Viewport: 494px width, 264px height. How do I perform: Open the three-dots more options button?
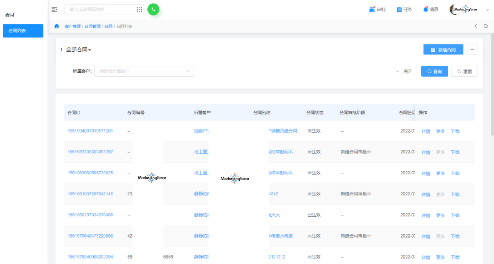[472, 49]
